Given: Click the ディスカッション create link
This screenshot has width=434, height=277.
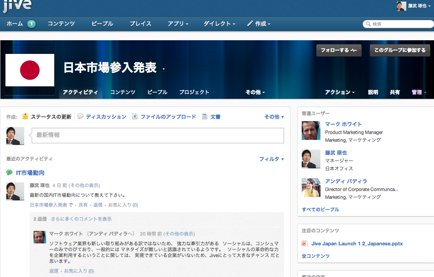Looking at the screenshot, I should (106, 116).
